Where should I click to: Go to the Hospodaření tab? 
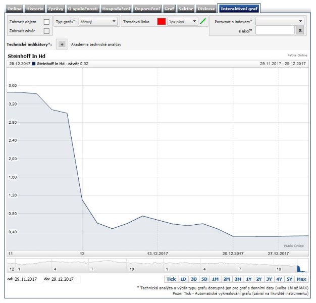pyautogui.click(x=117, y=9)
